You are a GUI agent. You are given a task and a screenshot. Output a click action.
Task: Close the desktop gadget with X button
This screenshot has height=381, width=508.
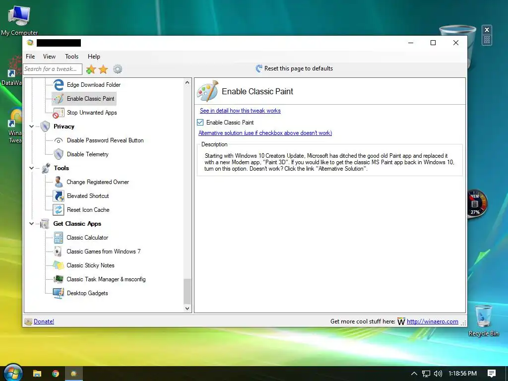(x=487, y=29)
